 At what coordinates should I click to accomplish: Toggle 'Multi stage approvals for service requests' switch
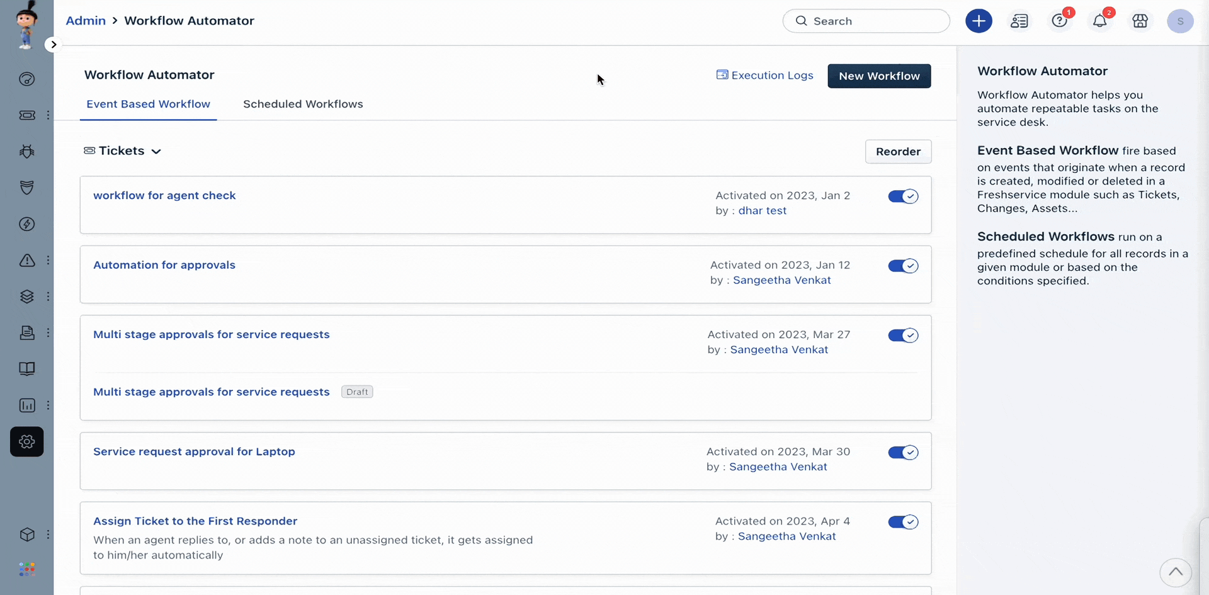pyautogui.click(x=903, y=335)
